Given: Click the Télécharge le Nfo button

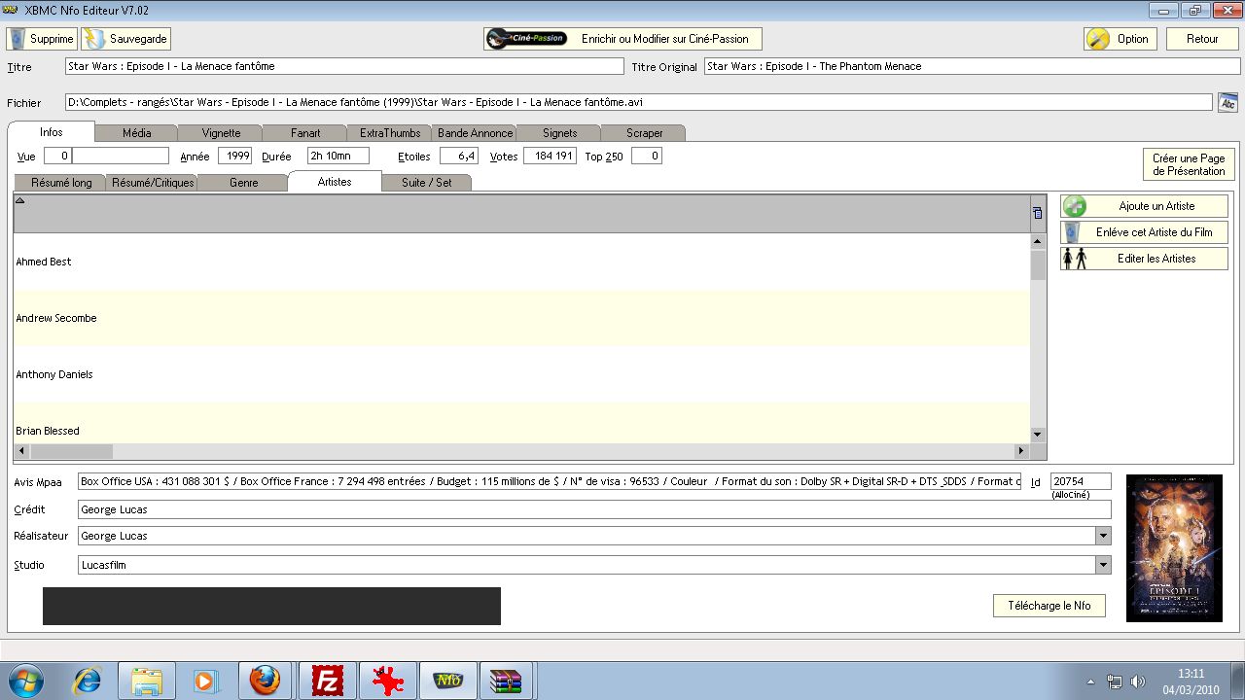Looking at the screenshot, I should [1049, 606].
